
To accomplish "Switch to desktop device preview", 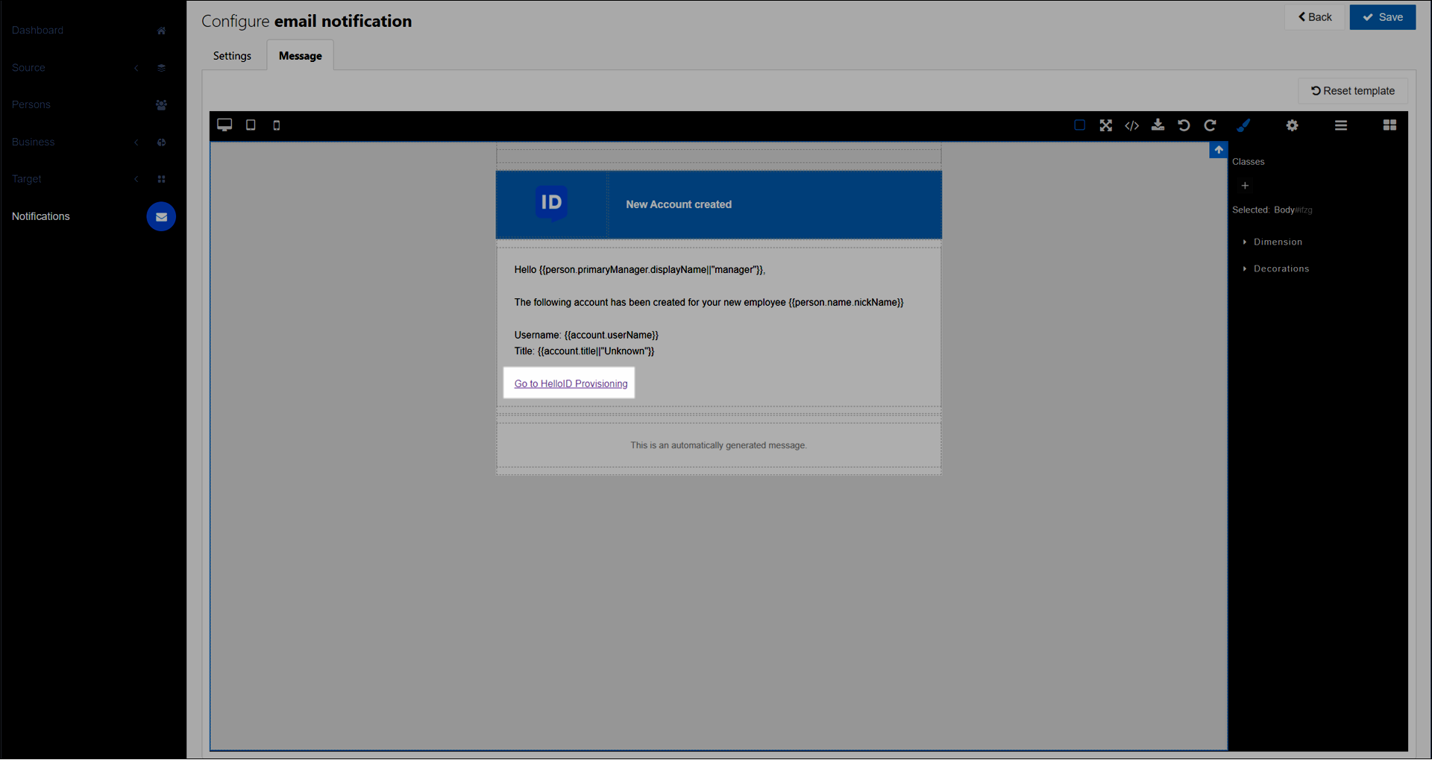I will (224, 125).
